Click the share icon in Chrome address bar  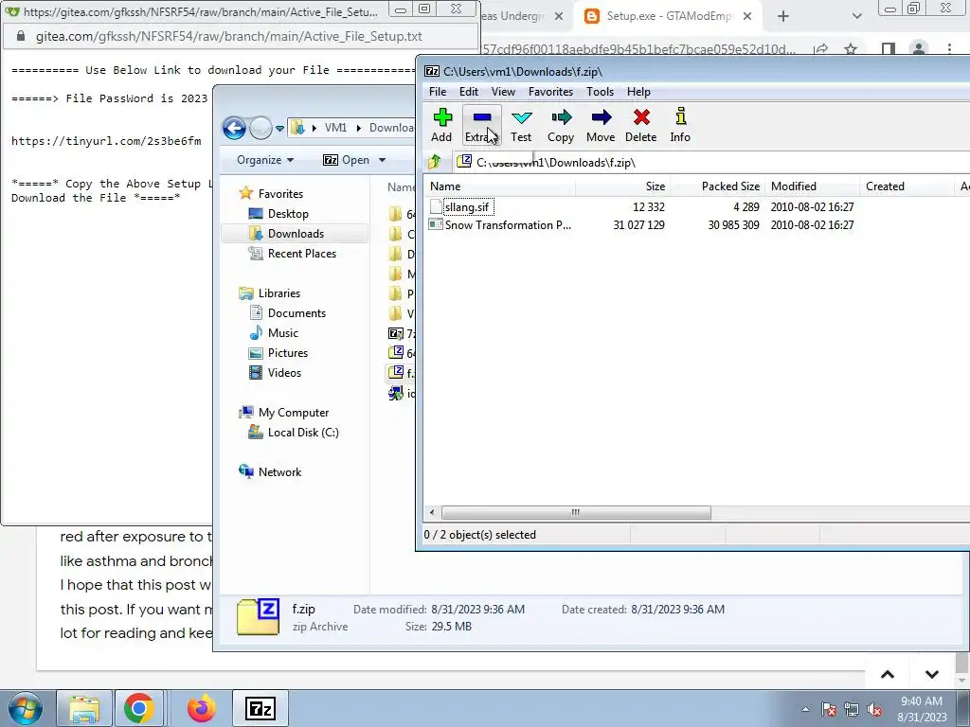click(x=821, y=48)
